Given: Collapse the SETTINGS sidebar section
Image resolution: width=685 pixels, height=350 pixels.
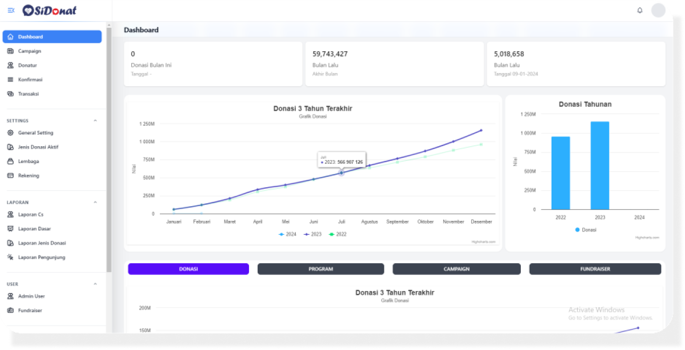Looking at the screenshot, I should point(95,120).
